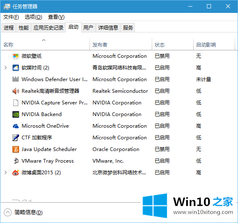This screenshot has height=223, width=238.
Task: Open the 查看(V) menu
Action: pyautogui.click(x=56, y=17)
